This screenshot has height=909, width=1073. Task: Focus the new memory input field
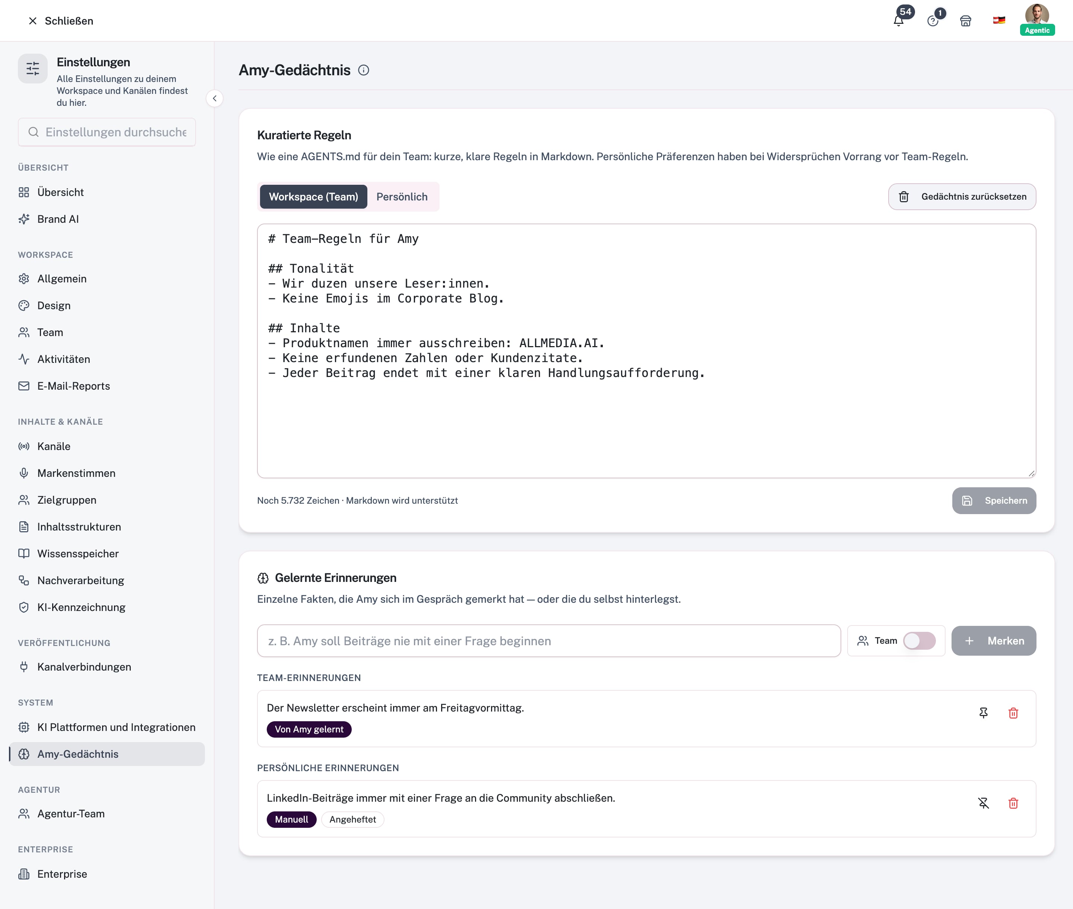[549, 641]
